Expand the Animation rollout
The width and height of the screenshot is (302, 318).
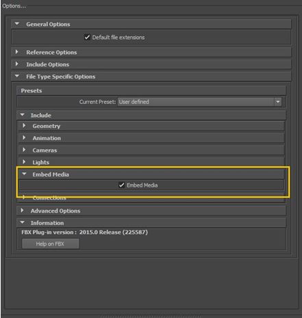pyautogui.click(x=24, y=137)
